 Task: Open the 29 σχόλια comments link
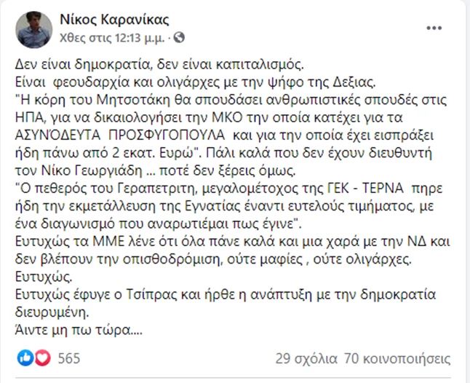tap(306, 358)
